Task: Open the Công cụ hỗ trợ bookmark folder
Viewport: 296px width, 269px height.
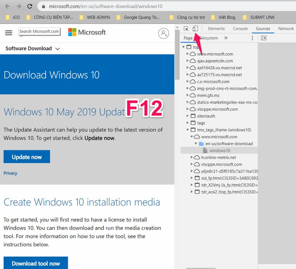Action: [187, 17]
